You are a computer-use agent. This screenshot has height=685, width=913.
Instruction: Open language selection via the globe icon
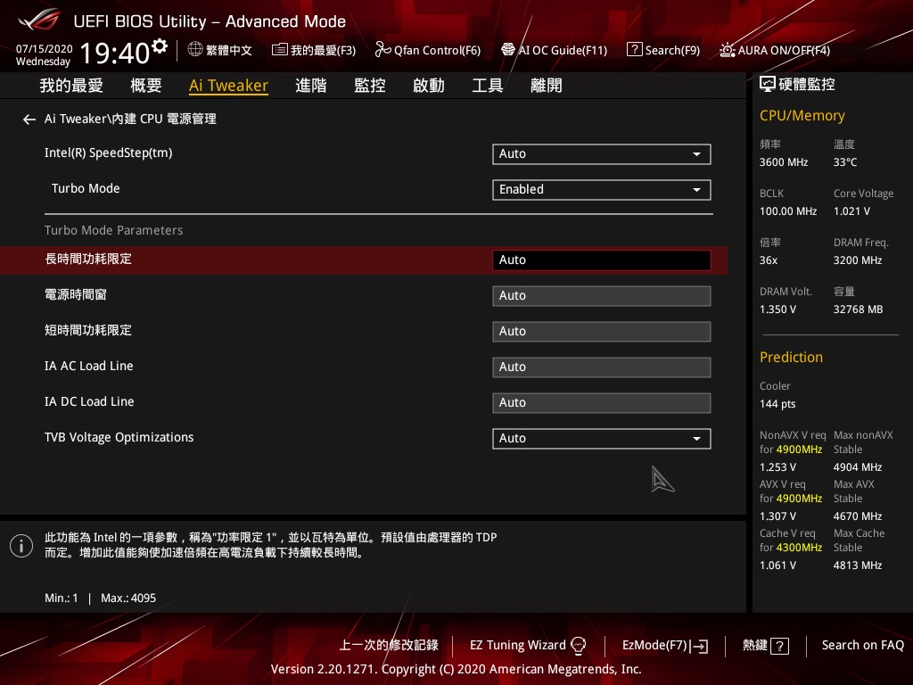pos(195,50)
